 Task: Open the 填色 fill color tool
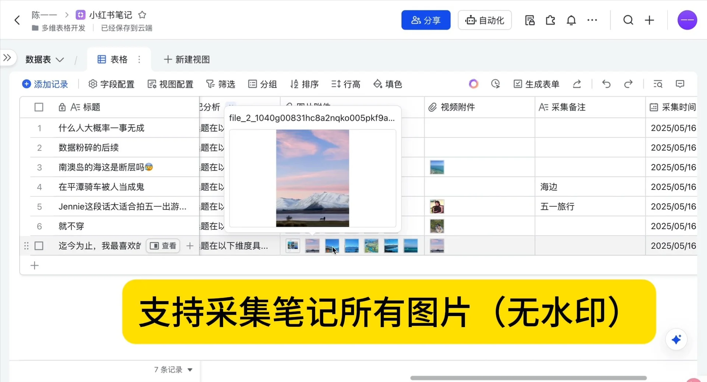click(x=387, y=84)
